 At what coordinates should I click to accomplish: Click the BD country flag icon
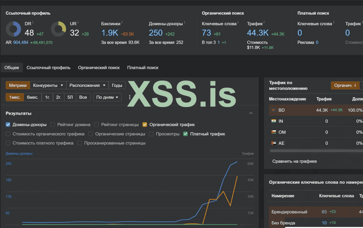click(274, 110)
